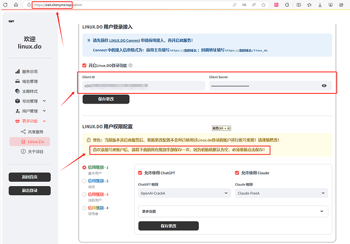The height and width of the screenshot is (244, 350).
Task: Click the Client ID input field
Action: pyautogui.click(x=144, y=86)
